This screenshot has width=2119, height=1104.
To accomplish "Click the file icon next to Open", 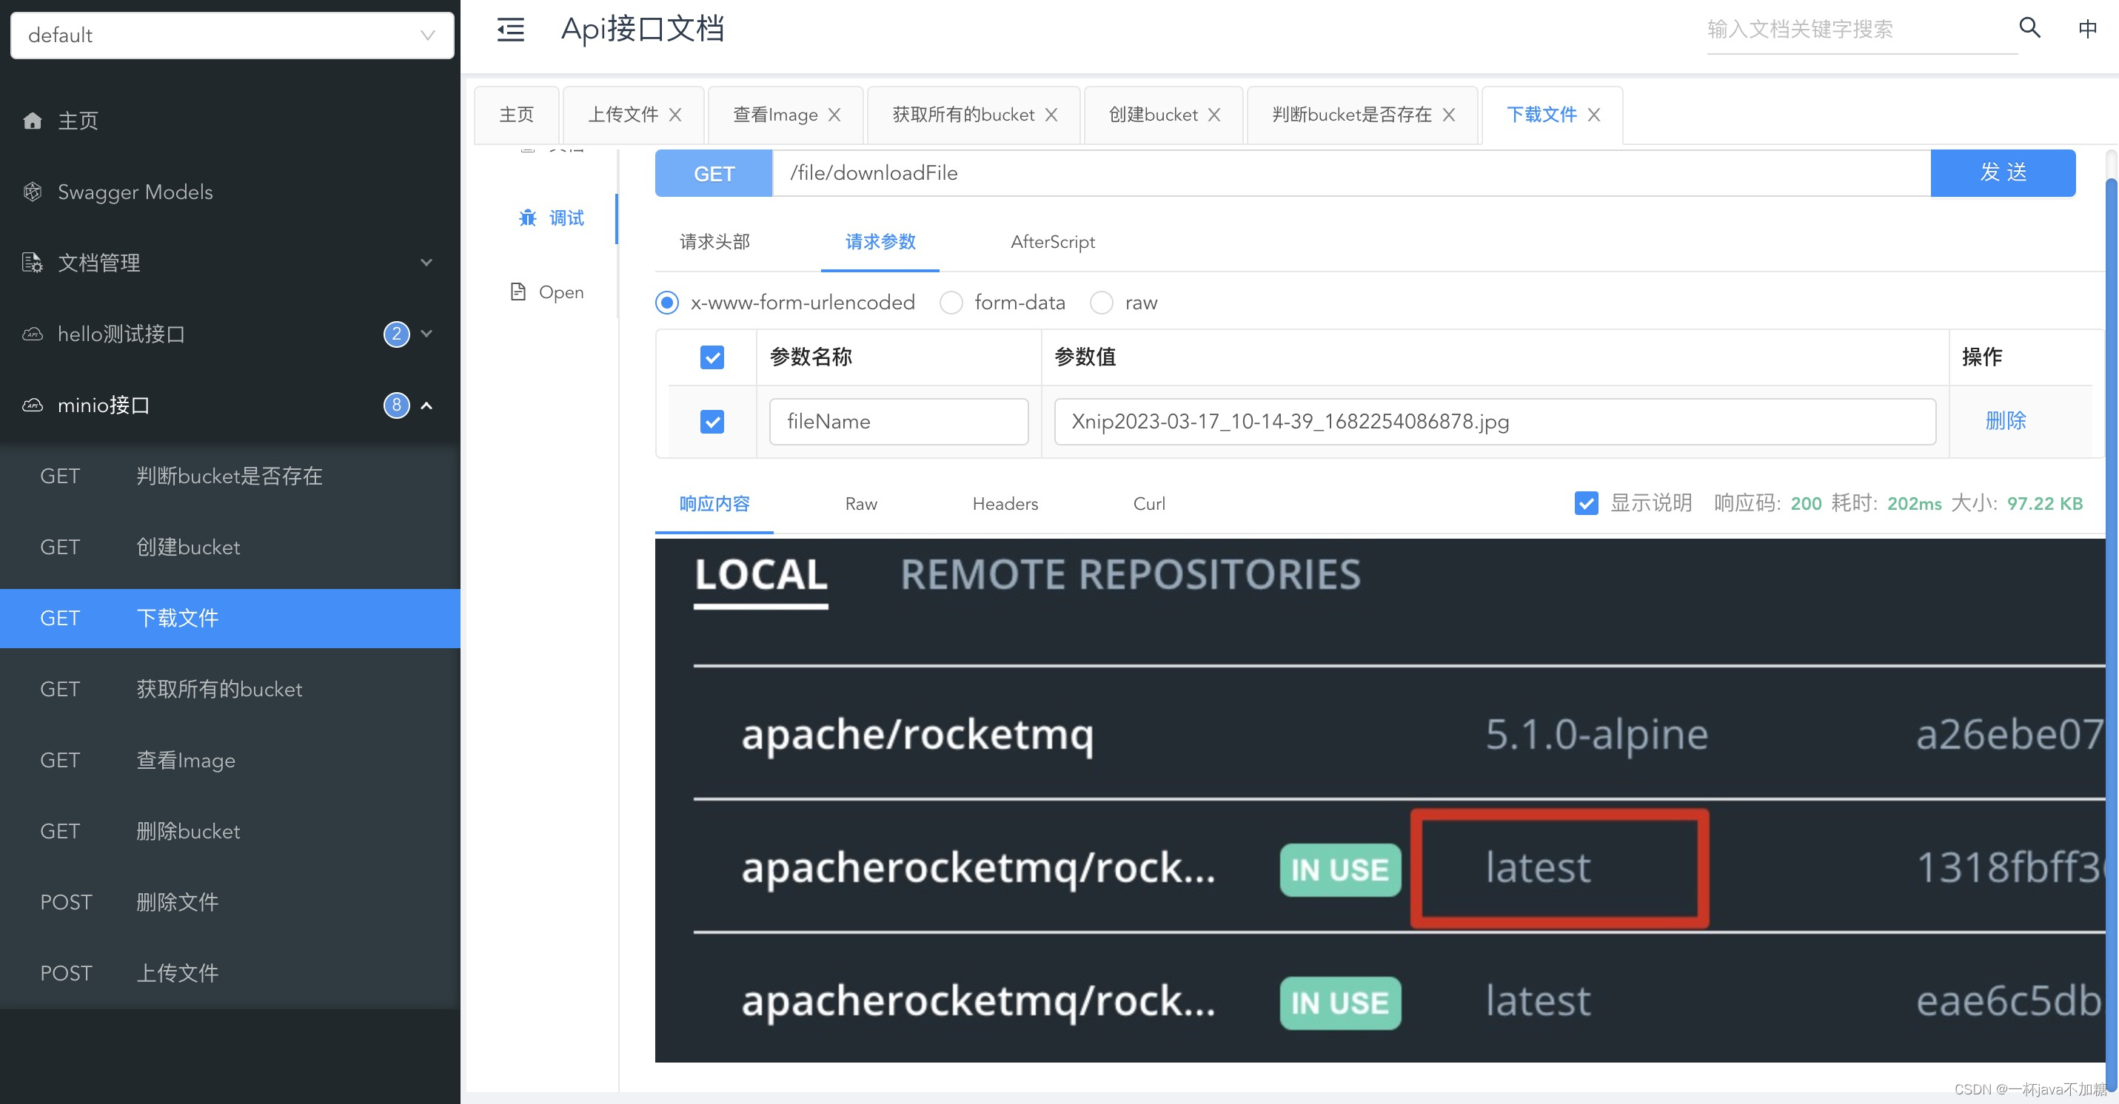I will pos(518,292).
